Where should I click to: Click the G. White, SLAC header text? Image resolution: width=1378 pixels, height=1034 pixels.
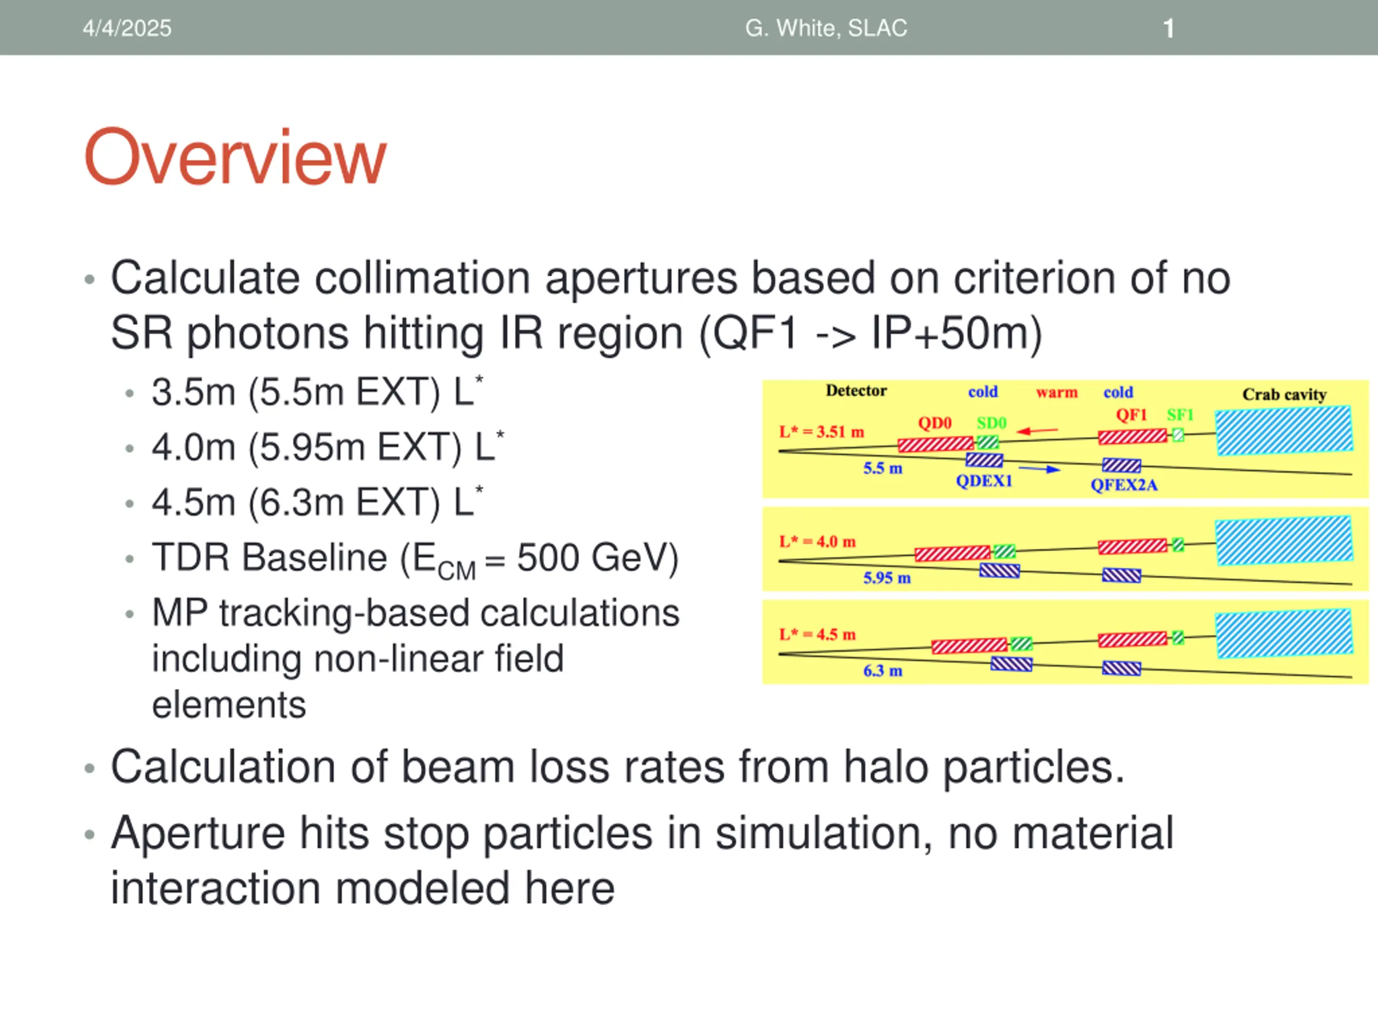826,29
